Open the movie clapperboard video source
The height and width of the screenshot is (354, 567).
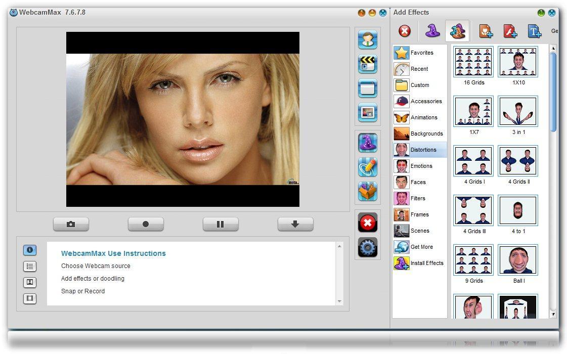click(367, 64)
